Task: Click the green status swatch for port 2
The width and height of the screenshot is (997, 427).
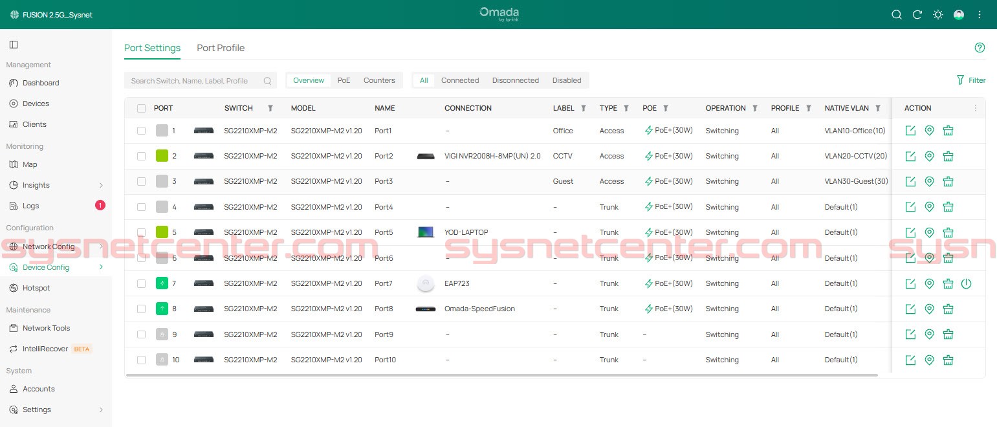Action: tap(162, 156)
